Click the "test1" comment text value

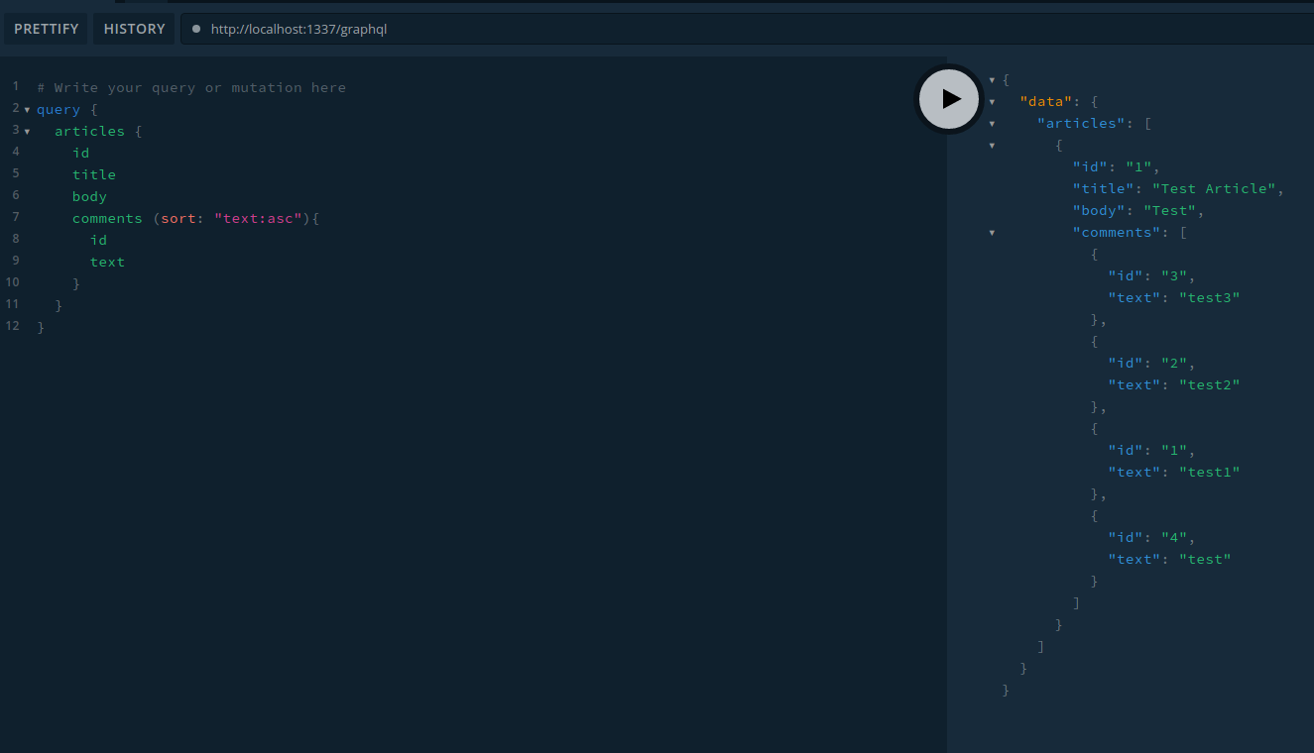click(1210, 472)
